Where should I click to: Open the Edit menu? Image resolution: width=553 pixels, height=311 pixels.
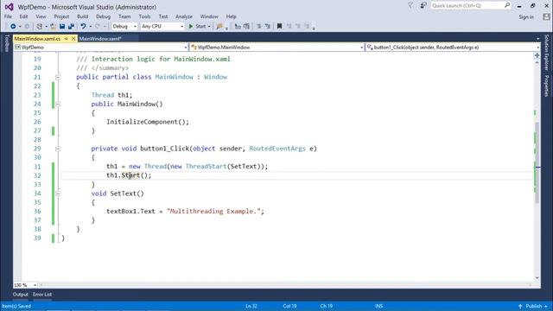(23, 16)
